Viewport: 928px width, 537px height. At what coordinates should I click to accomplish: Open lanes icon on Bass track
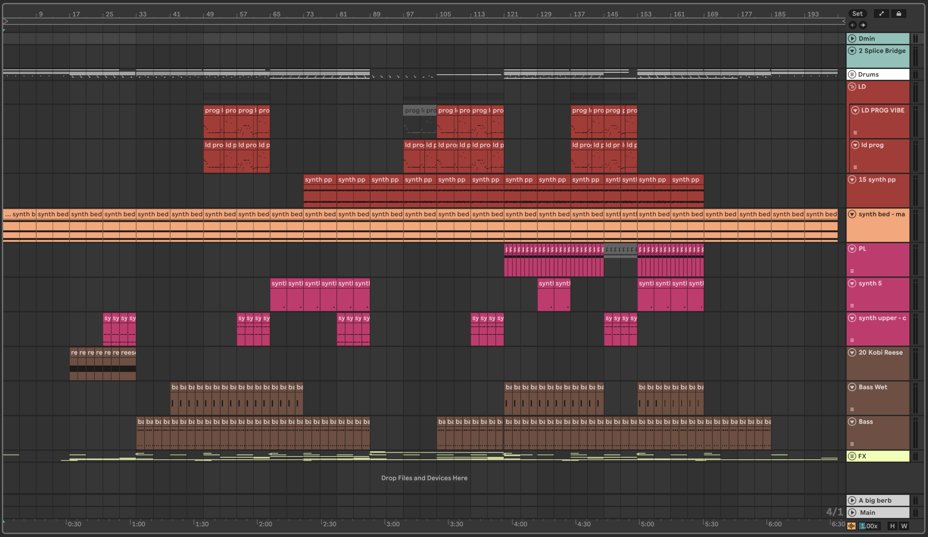coord(852,444)
